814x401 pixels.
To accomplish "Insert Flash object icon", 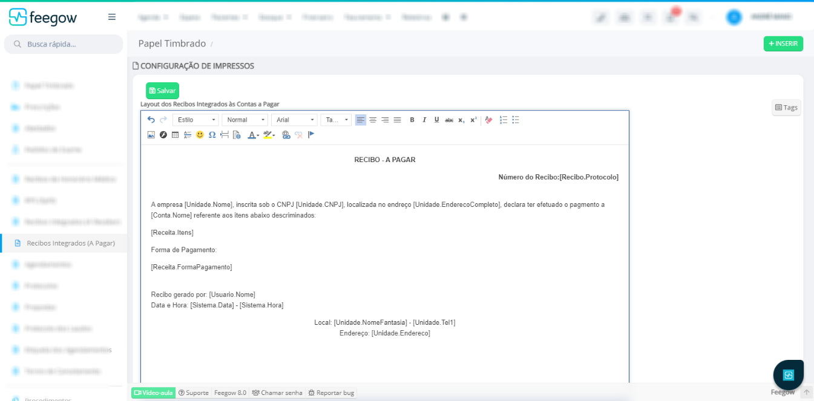I will (163, 134).
